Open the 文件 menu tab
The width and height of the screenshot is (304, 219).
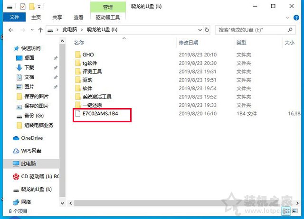click(x=14, y=17)
